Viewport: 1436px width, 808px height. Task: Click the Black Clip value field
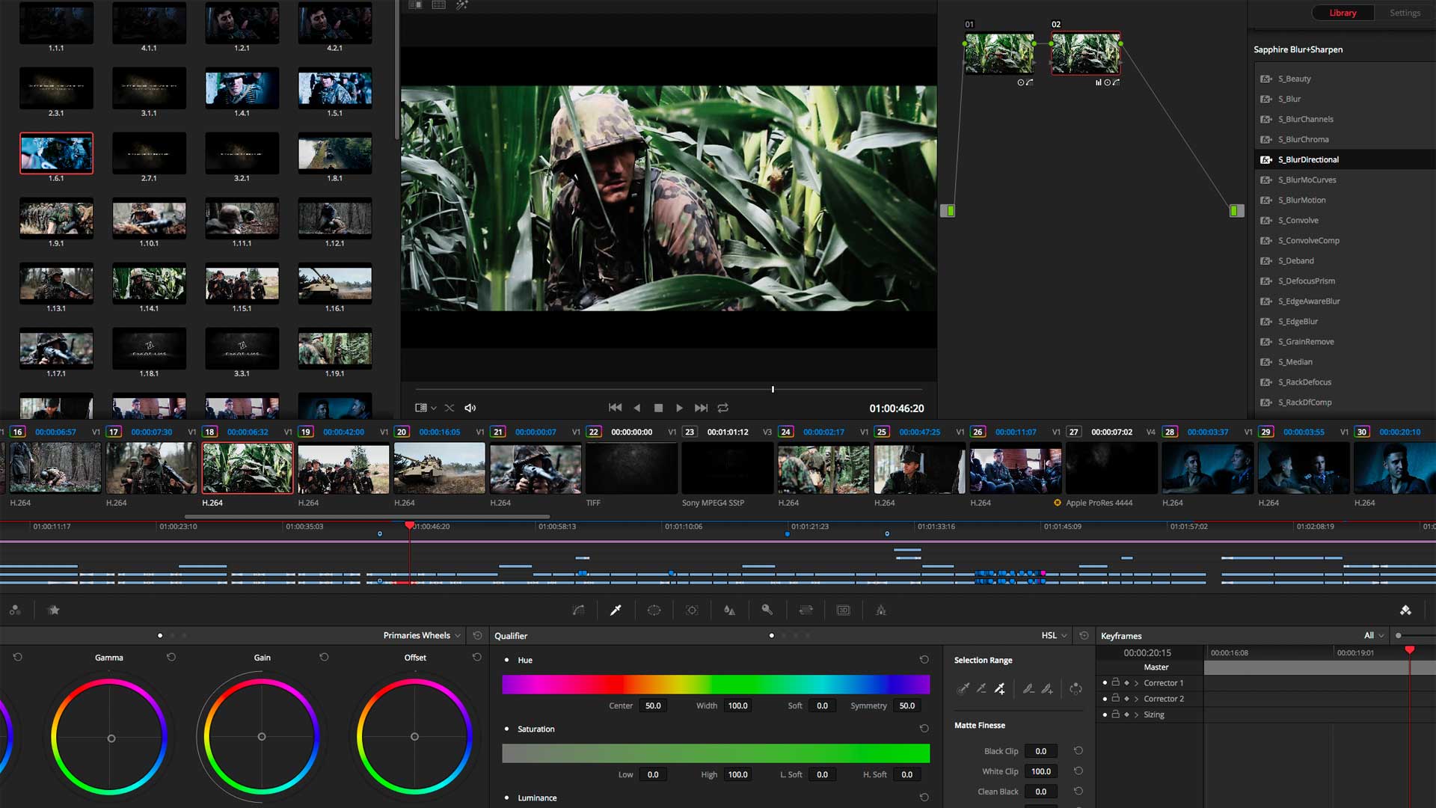(1040, 750)
